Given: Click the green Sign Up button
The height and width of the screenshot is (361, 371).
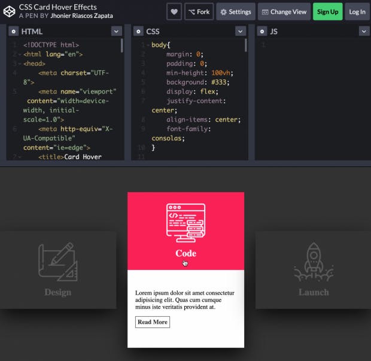Looking at the screenshot, I should [327, 11].
